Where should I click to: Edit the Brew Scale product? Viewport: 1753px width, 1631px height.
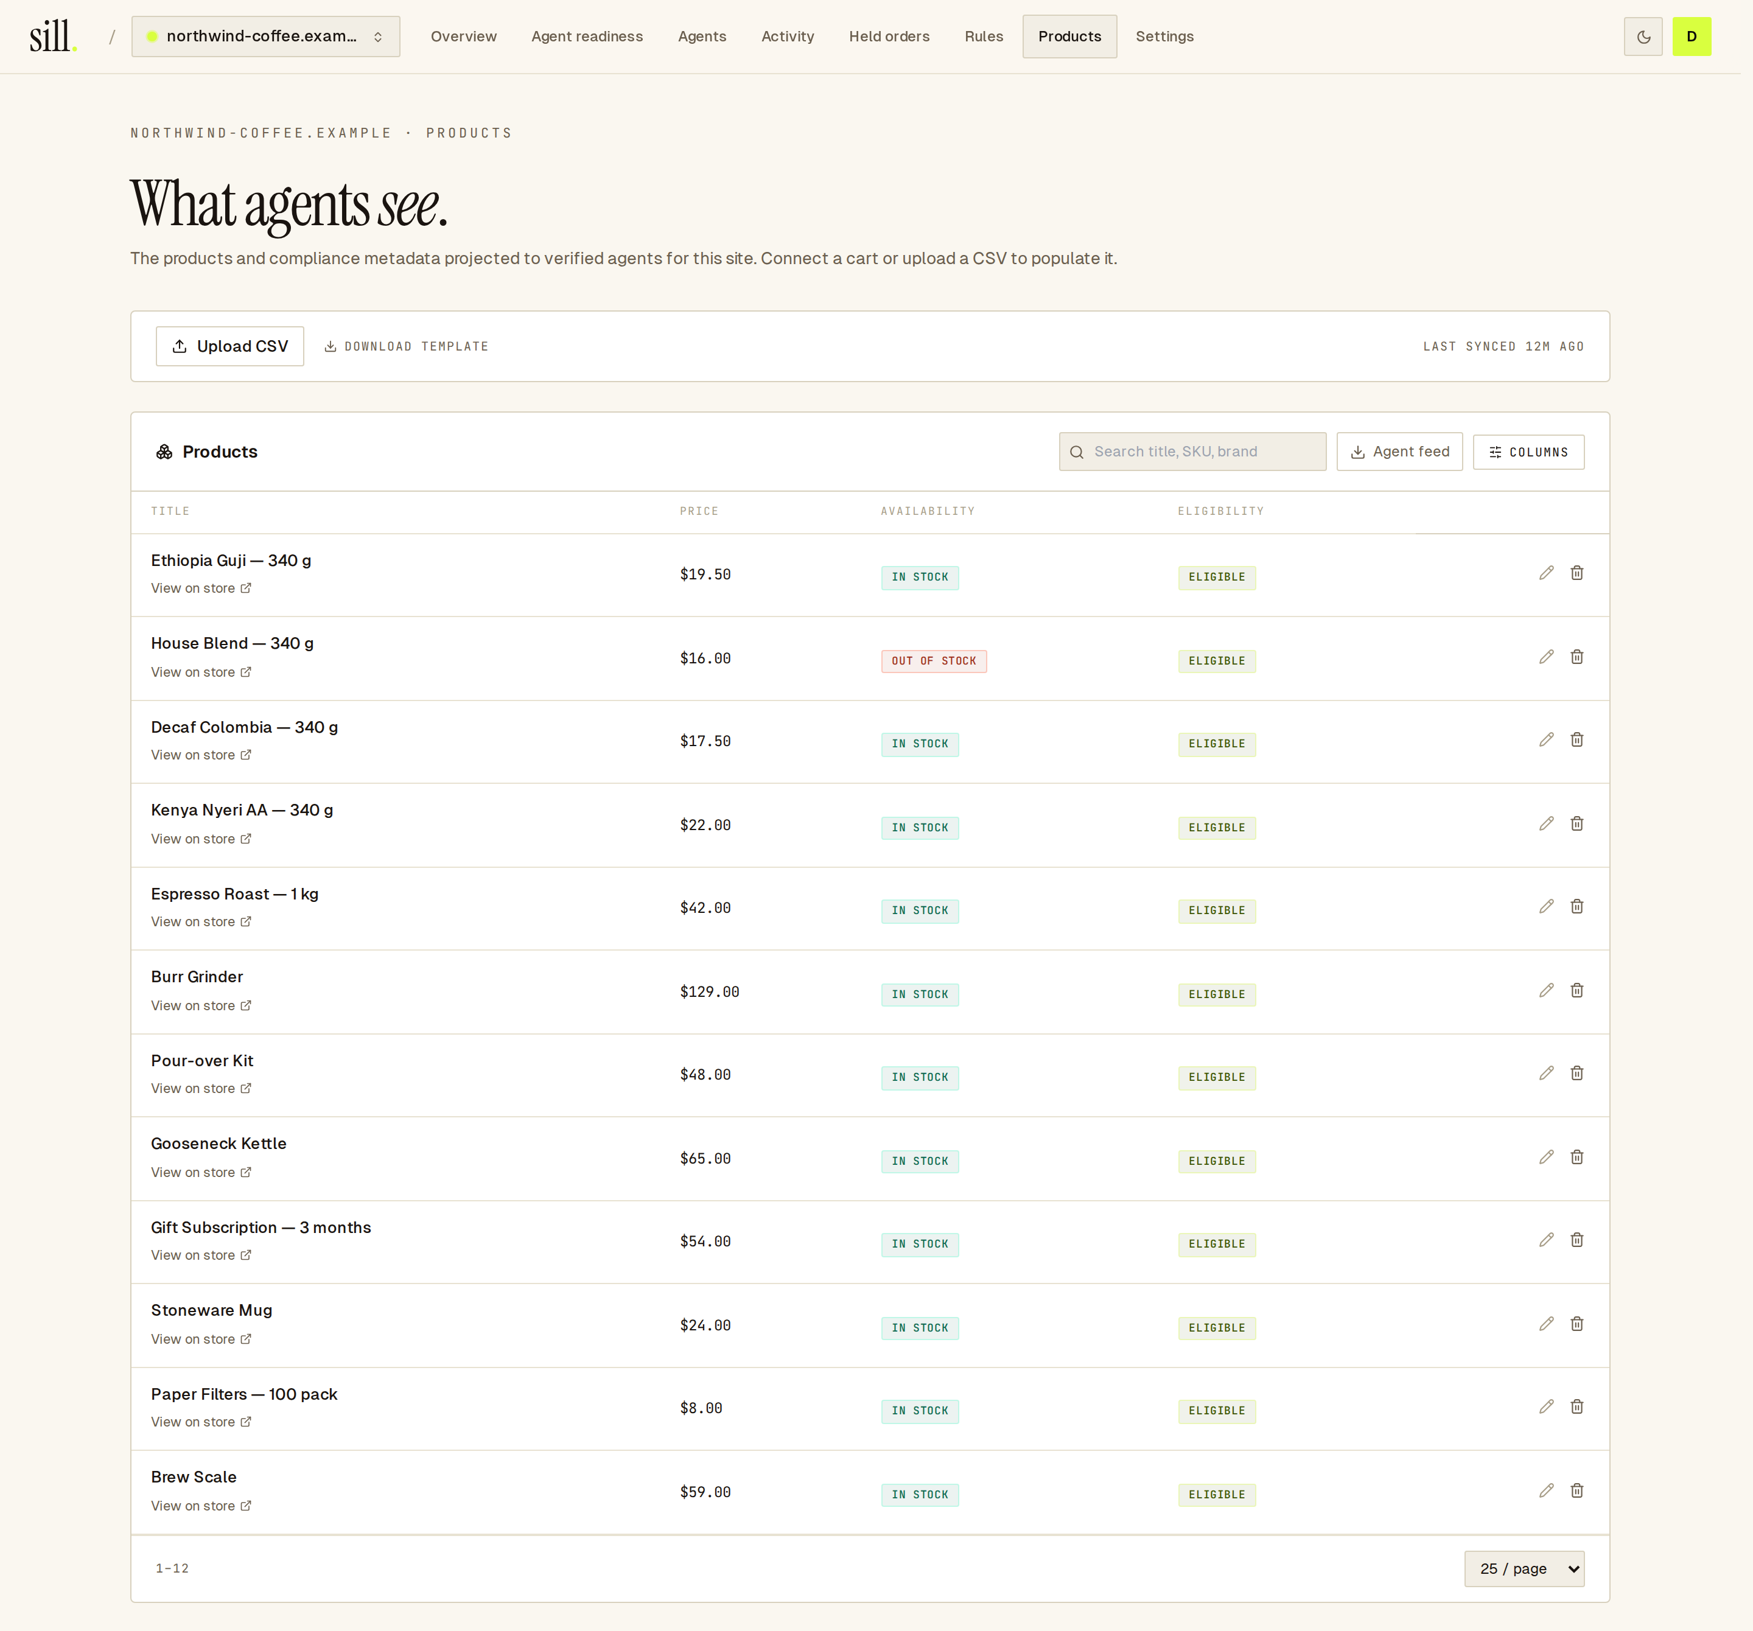coord(1546,1490)
